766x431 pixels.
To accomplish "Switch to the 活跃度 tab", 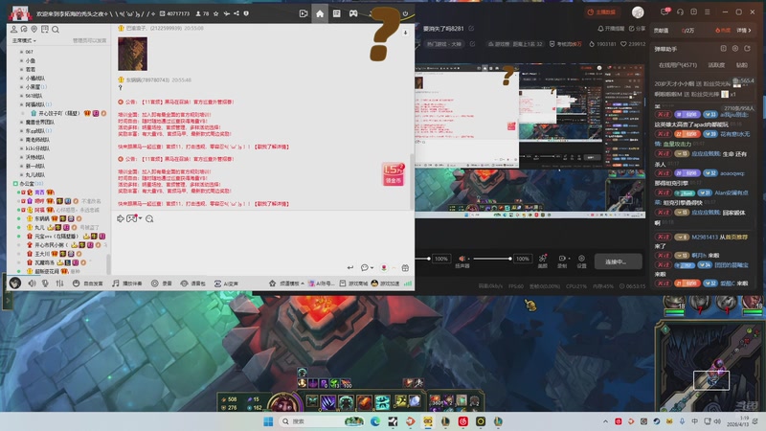I will tap(716, 65).
